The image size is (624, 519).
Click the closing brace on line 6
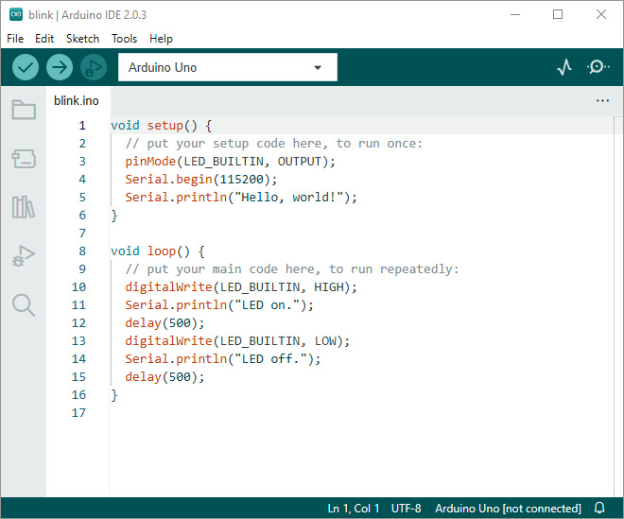click(x=114, y=216)
